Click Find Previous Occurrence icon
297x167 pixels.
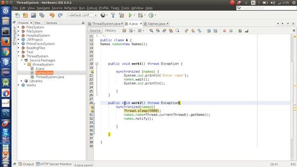[x=158, y=31]
